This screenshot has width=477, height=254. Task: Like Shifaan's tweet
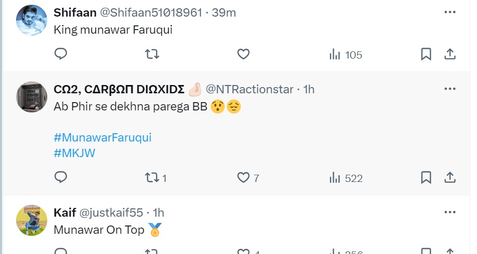point(243,54)
